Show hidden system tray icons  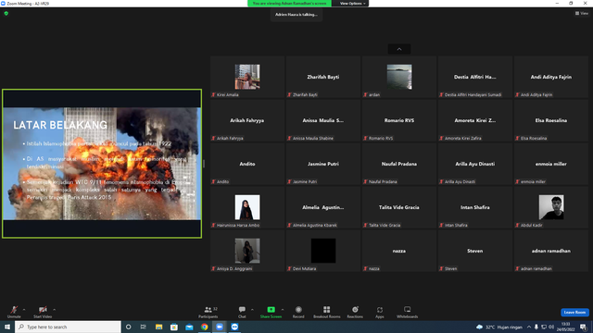point(529,327)
